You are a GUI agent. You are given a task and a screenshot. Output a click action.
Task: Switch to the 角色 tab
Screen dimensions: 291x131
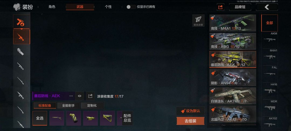pyautogui.click(x=52, y=7)
